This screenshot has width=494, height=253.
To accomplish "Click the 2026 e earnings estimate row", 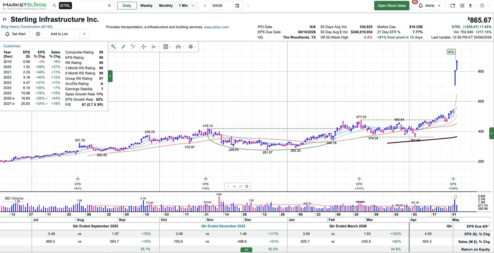I will pos(32,99).
